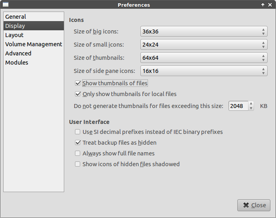
Task: Open the big icons size dropdown
Action: coord(204,31)
